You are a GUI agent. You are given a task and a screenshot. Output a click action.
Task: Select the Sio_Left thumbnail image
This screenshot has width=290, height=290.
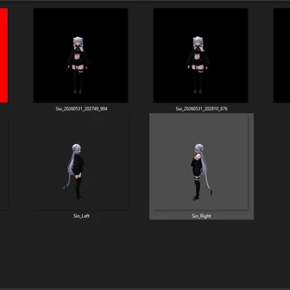pos(80,163)
